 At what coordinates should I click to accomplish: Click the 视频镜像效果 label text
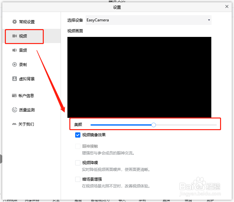click(94, 135)
